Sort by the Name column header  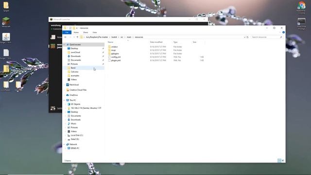[x=110, y=42]
